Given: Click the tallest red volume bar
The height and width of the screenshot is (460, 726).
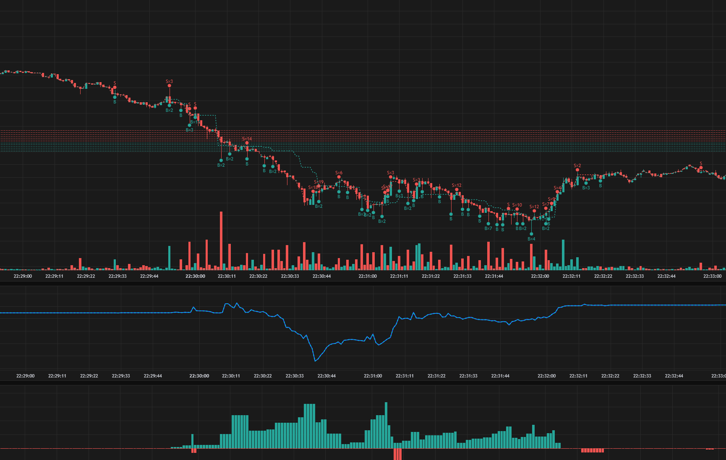Looking at the screenshot, I should pyautogui.click(x=221, y=241).
